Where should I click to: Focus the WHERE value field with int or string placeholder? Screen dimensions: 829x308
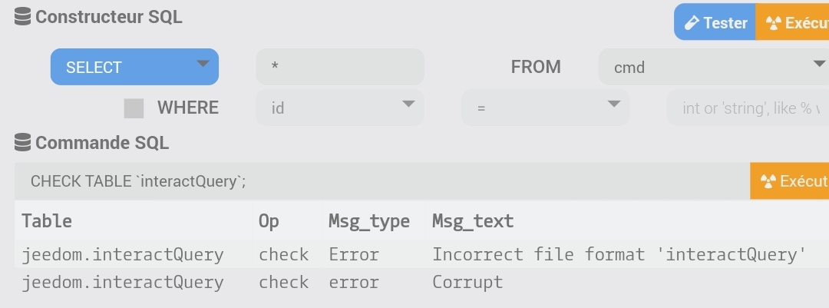[x=748, y=108]
